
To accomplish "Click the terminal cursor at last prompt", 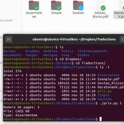I will coord(100,119).
